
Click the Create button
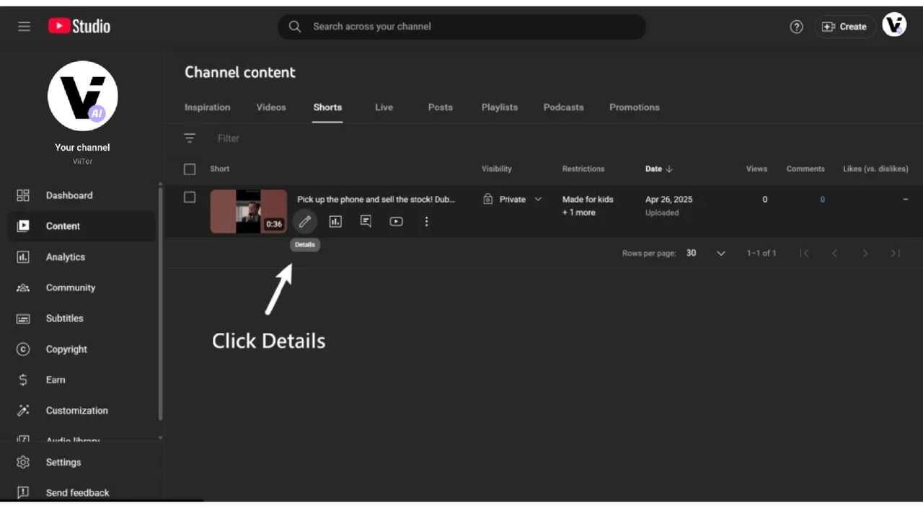(x=844, y=27)
